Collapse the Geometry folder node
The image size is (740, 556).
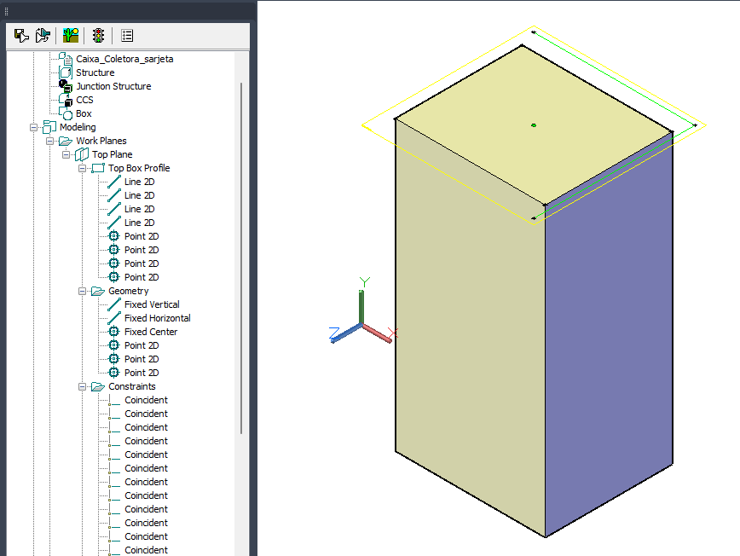(82, 291)
